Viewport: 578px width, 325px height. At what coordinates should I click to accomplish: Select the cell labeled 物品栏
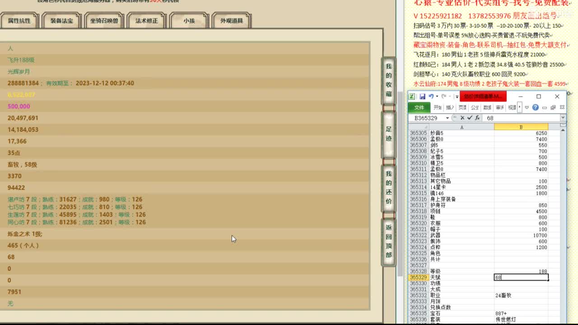[x=461, y=175]
